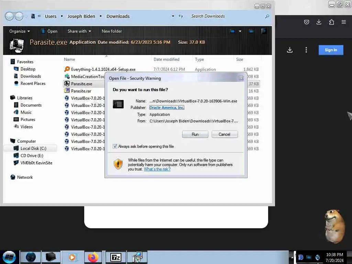Click the search magnifier icon

tap(267, 16)
